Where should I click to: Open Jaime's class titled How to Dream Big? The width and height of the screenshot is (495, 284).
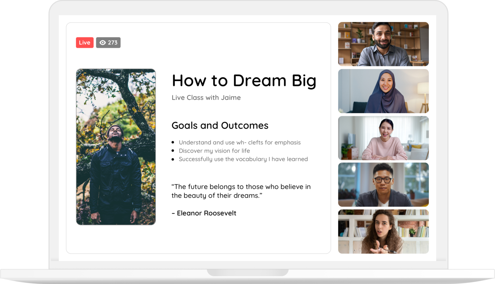tap(244, 81)
